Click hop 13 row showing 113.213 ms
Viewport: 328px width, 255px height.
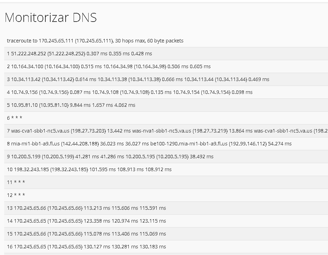tap(166, 208)
